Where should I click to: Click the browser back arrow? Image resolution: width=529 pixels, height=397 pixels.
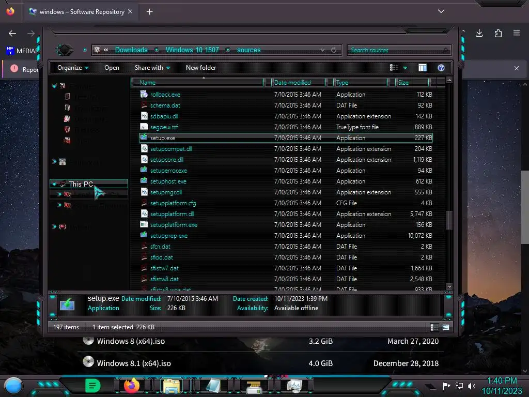pos(12,34)
